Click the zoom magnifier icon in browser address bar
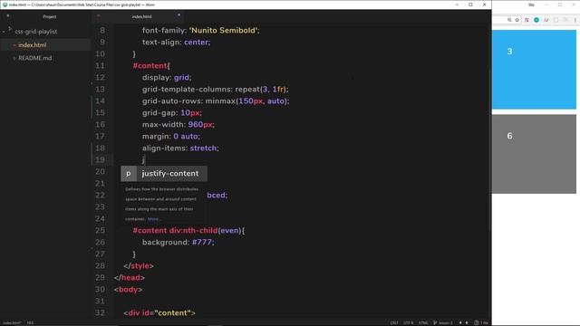 click(x=509, y=20)
